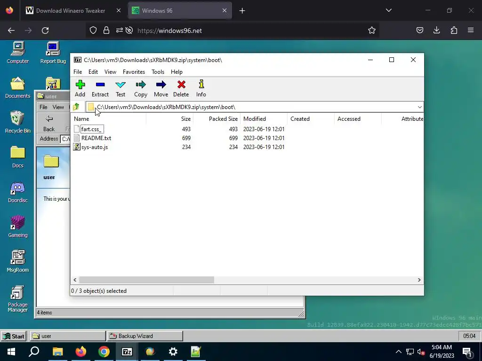Click the horizontal scrollbar thumb in 7-Zip
This screenshot has width=482, height=361.
click(146, 280)
